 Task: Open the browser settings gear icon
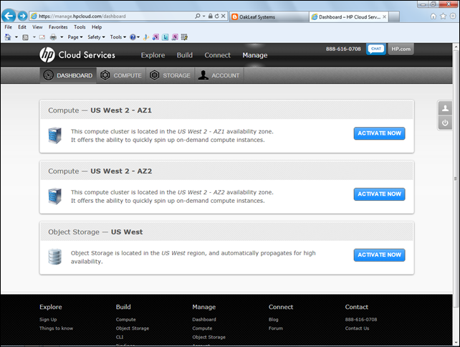pos(453,16)
